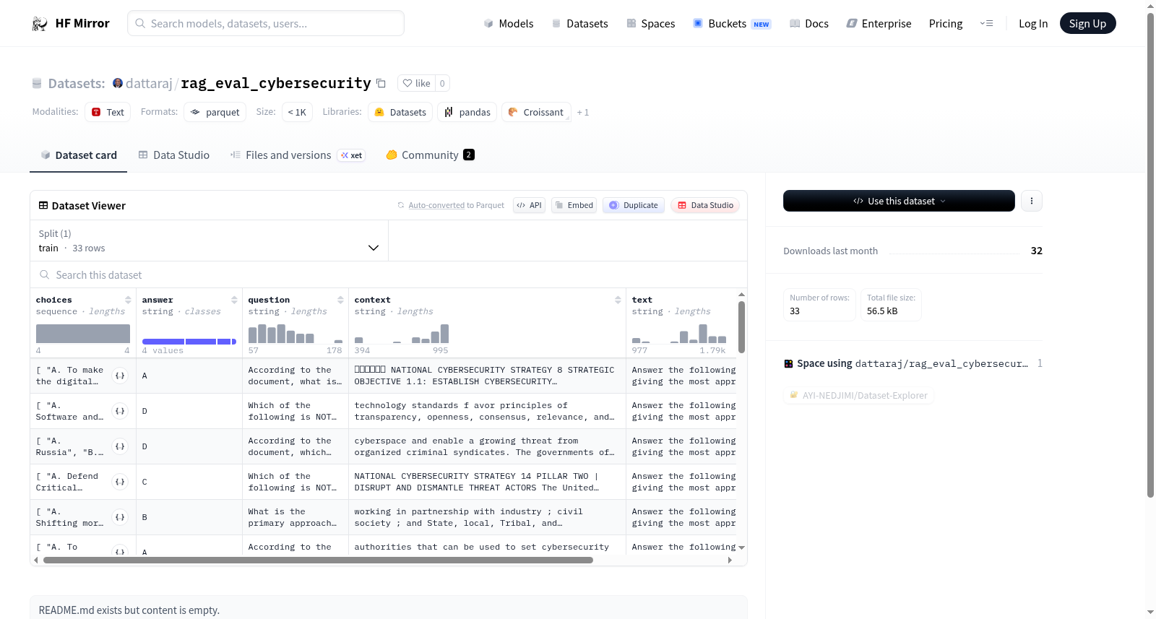Go to Datasets in the navigation
Image resolution: width=1156 pixels, height=619 pixels.
pyautogui.click(x=579, y=24)
